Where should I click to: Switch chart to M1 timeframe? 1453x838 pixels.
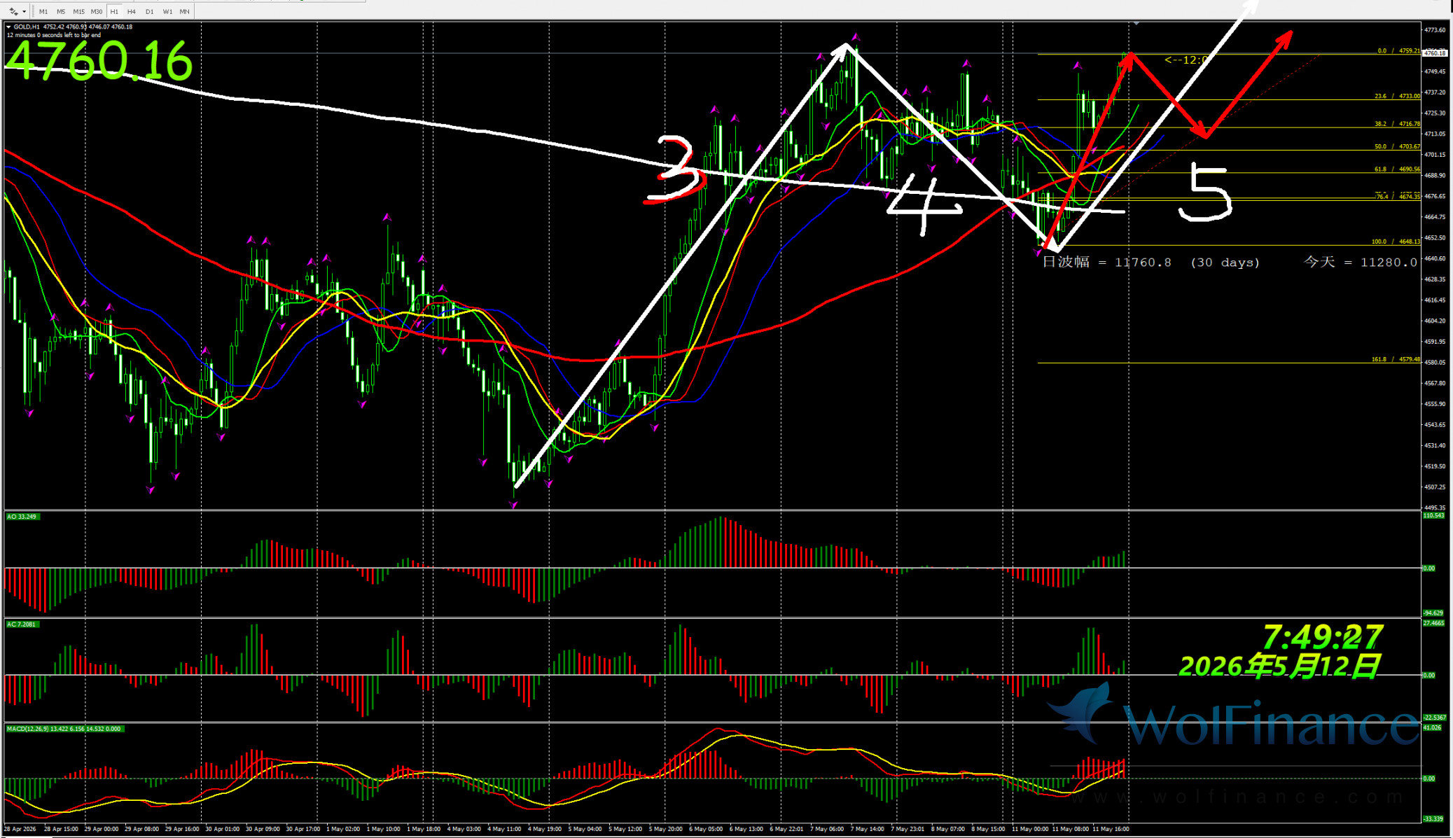[x=43, y=11]
